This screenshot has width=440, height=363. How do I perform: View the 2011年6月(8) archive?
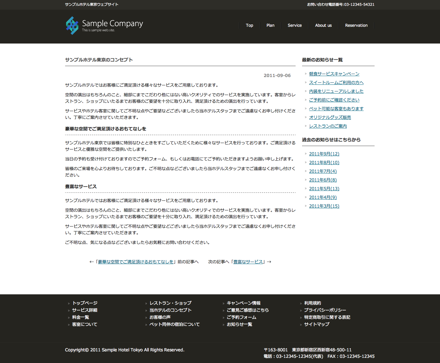tap(323, 180)
